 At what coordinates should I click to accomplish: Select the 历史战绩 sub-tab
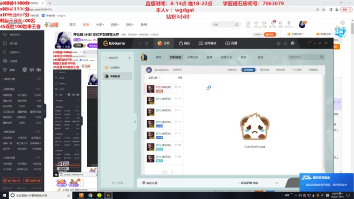[248, 70]
